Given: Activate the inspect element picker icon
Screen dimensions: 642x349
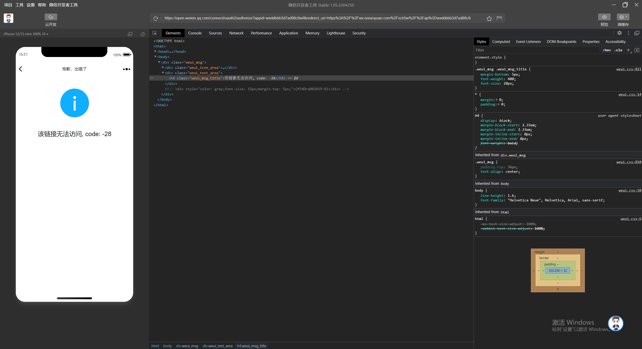Looking at the screenshot, I should click(x=154, y=33).
